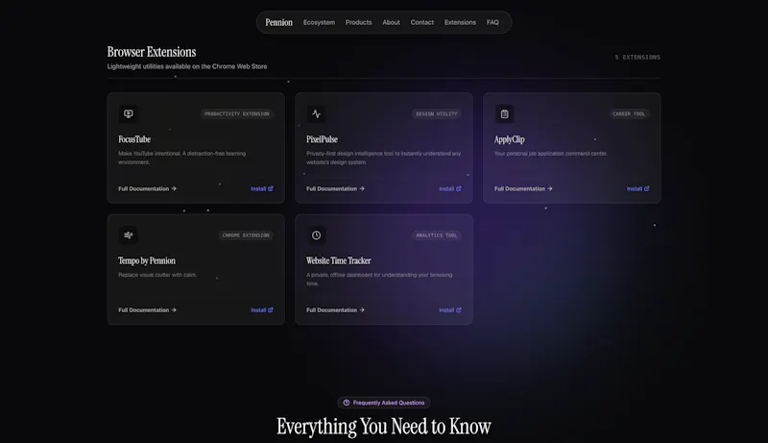Click the PixelPulse card title
The height and width of the screenshot is (443, 768).
[x=322, y=139]
